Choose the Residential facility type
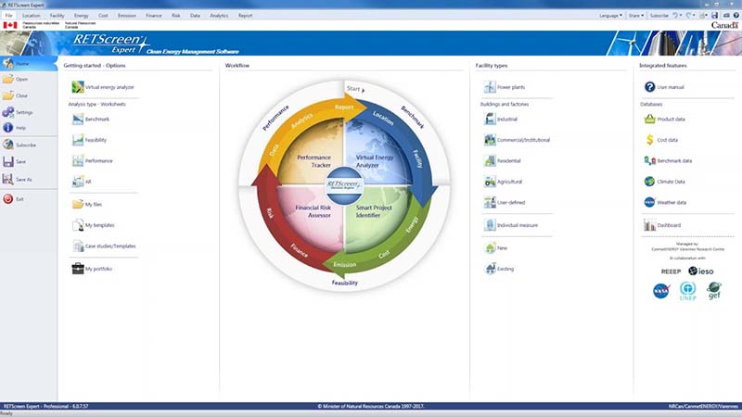The width and height of the screenshot is (742, 417). point(508,160)
